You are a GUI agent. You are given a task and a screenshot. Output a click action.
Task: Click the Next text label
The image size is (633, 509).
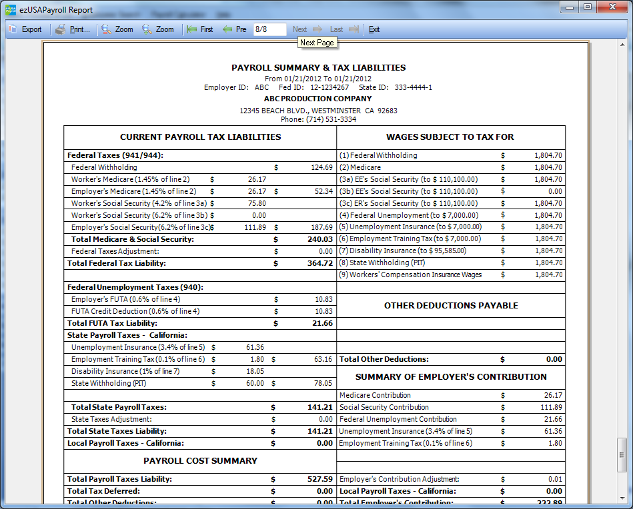pos(299,29)
